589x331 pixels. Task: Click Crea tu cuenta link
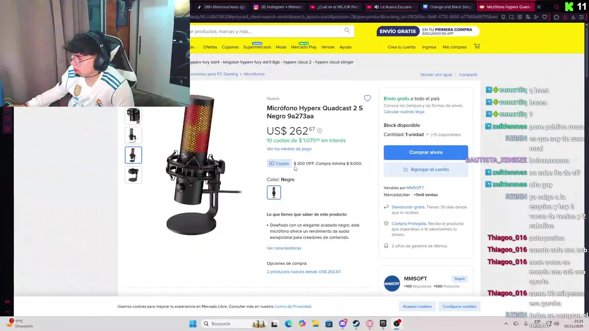(401, 47)
